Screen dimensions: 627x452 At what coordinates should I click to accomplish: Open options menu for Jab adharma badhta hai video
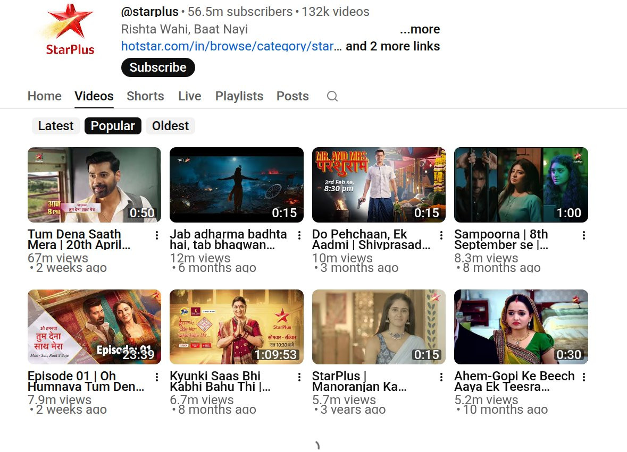click(x=299, y=235)
